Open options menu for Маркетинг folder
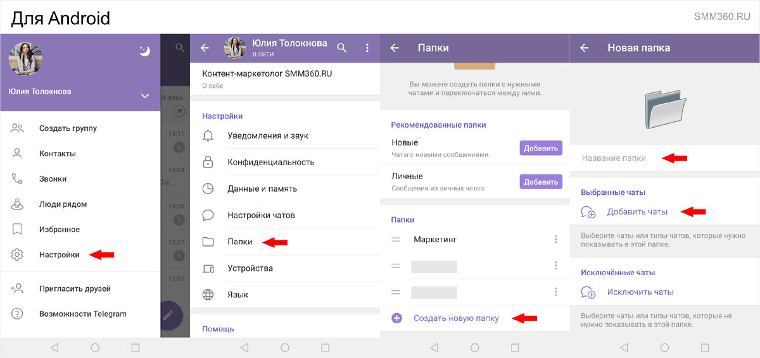This screenshot has width=760, height=358. (556, 239)
